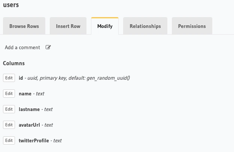Click the Columns section heading
The height and width of the screenshot is (152, 234).
click(14, 63)
